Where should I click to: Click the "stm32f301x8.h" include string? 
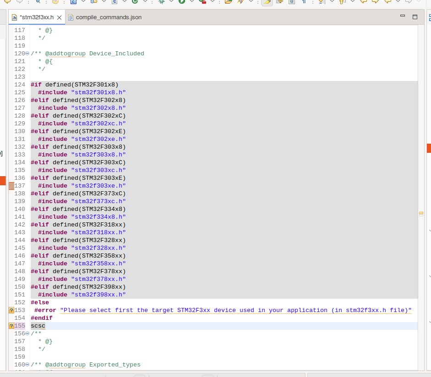pos(98,92)
